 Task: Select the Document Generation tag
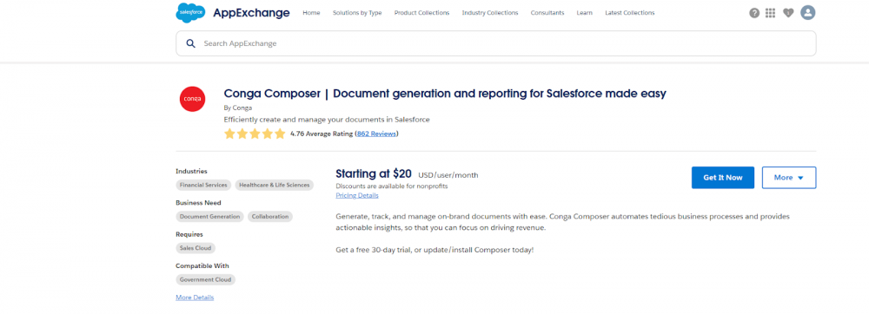[x=210, y=217]
